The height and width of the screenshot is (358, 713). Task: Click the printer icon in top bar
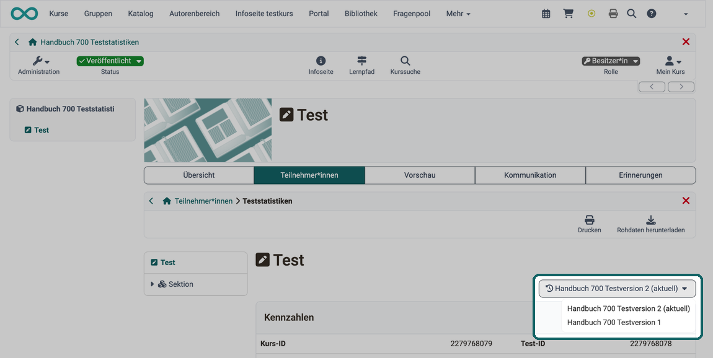pyautogui.click(x=613, y=14)
